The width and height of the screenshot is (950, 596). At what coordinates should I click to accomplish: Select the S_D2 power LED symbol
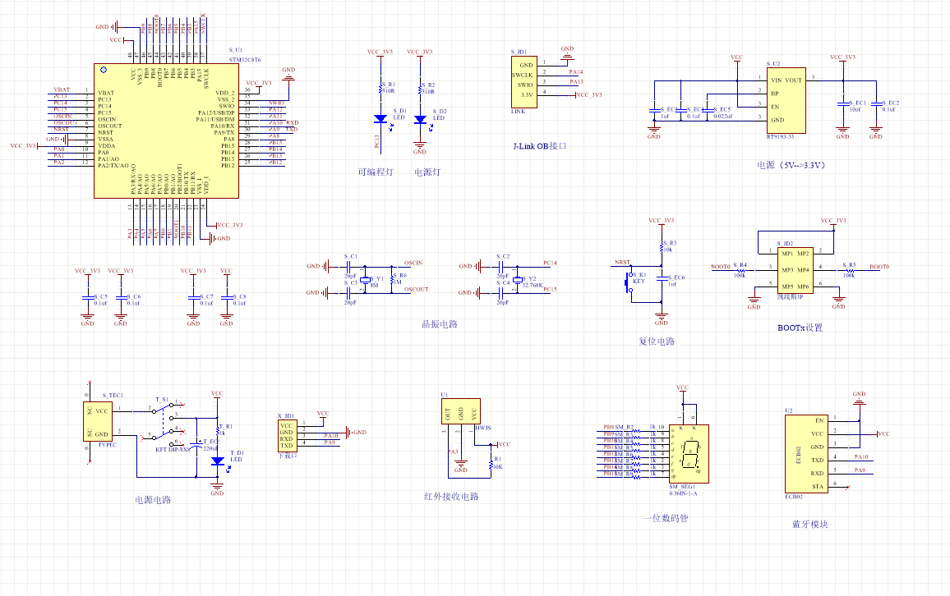(x=420, y=119)
